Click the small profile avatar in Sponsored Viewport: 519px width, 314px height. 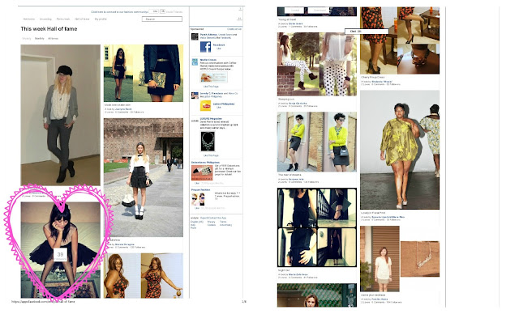click(195, 36)
